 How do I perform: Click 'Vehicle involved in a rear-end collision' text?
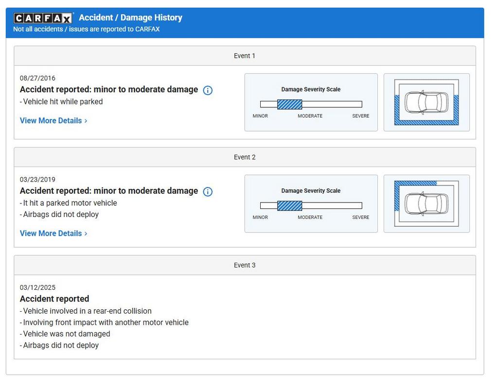pos(87,311)
